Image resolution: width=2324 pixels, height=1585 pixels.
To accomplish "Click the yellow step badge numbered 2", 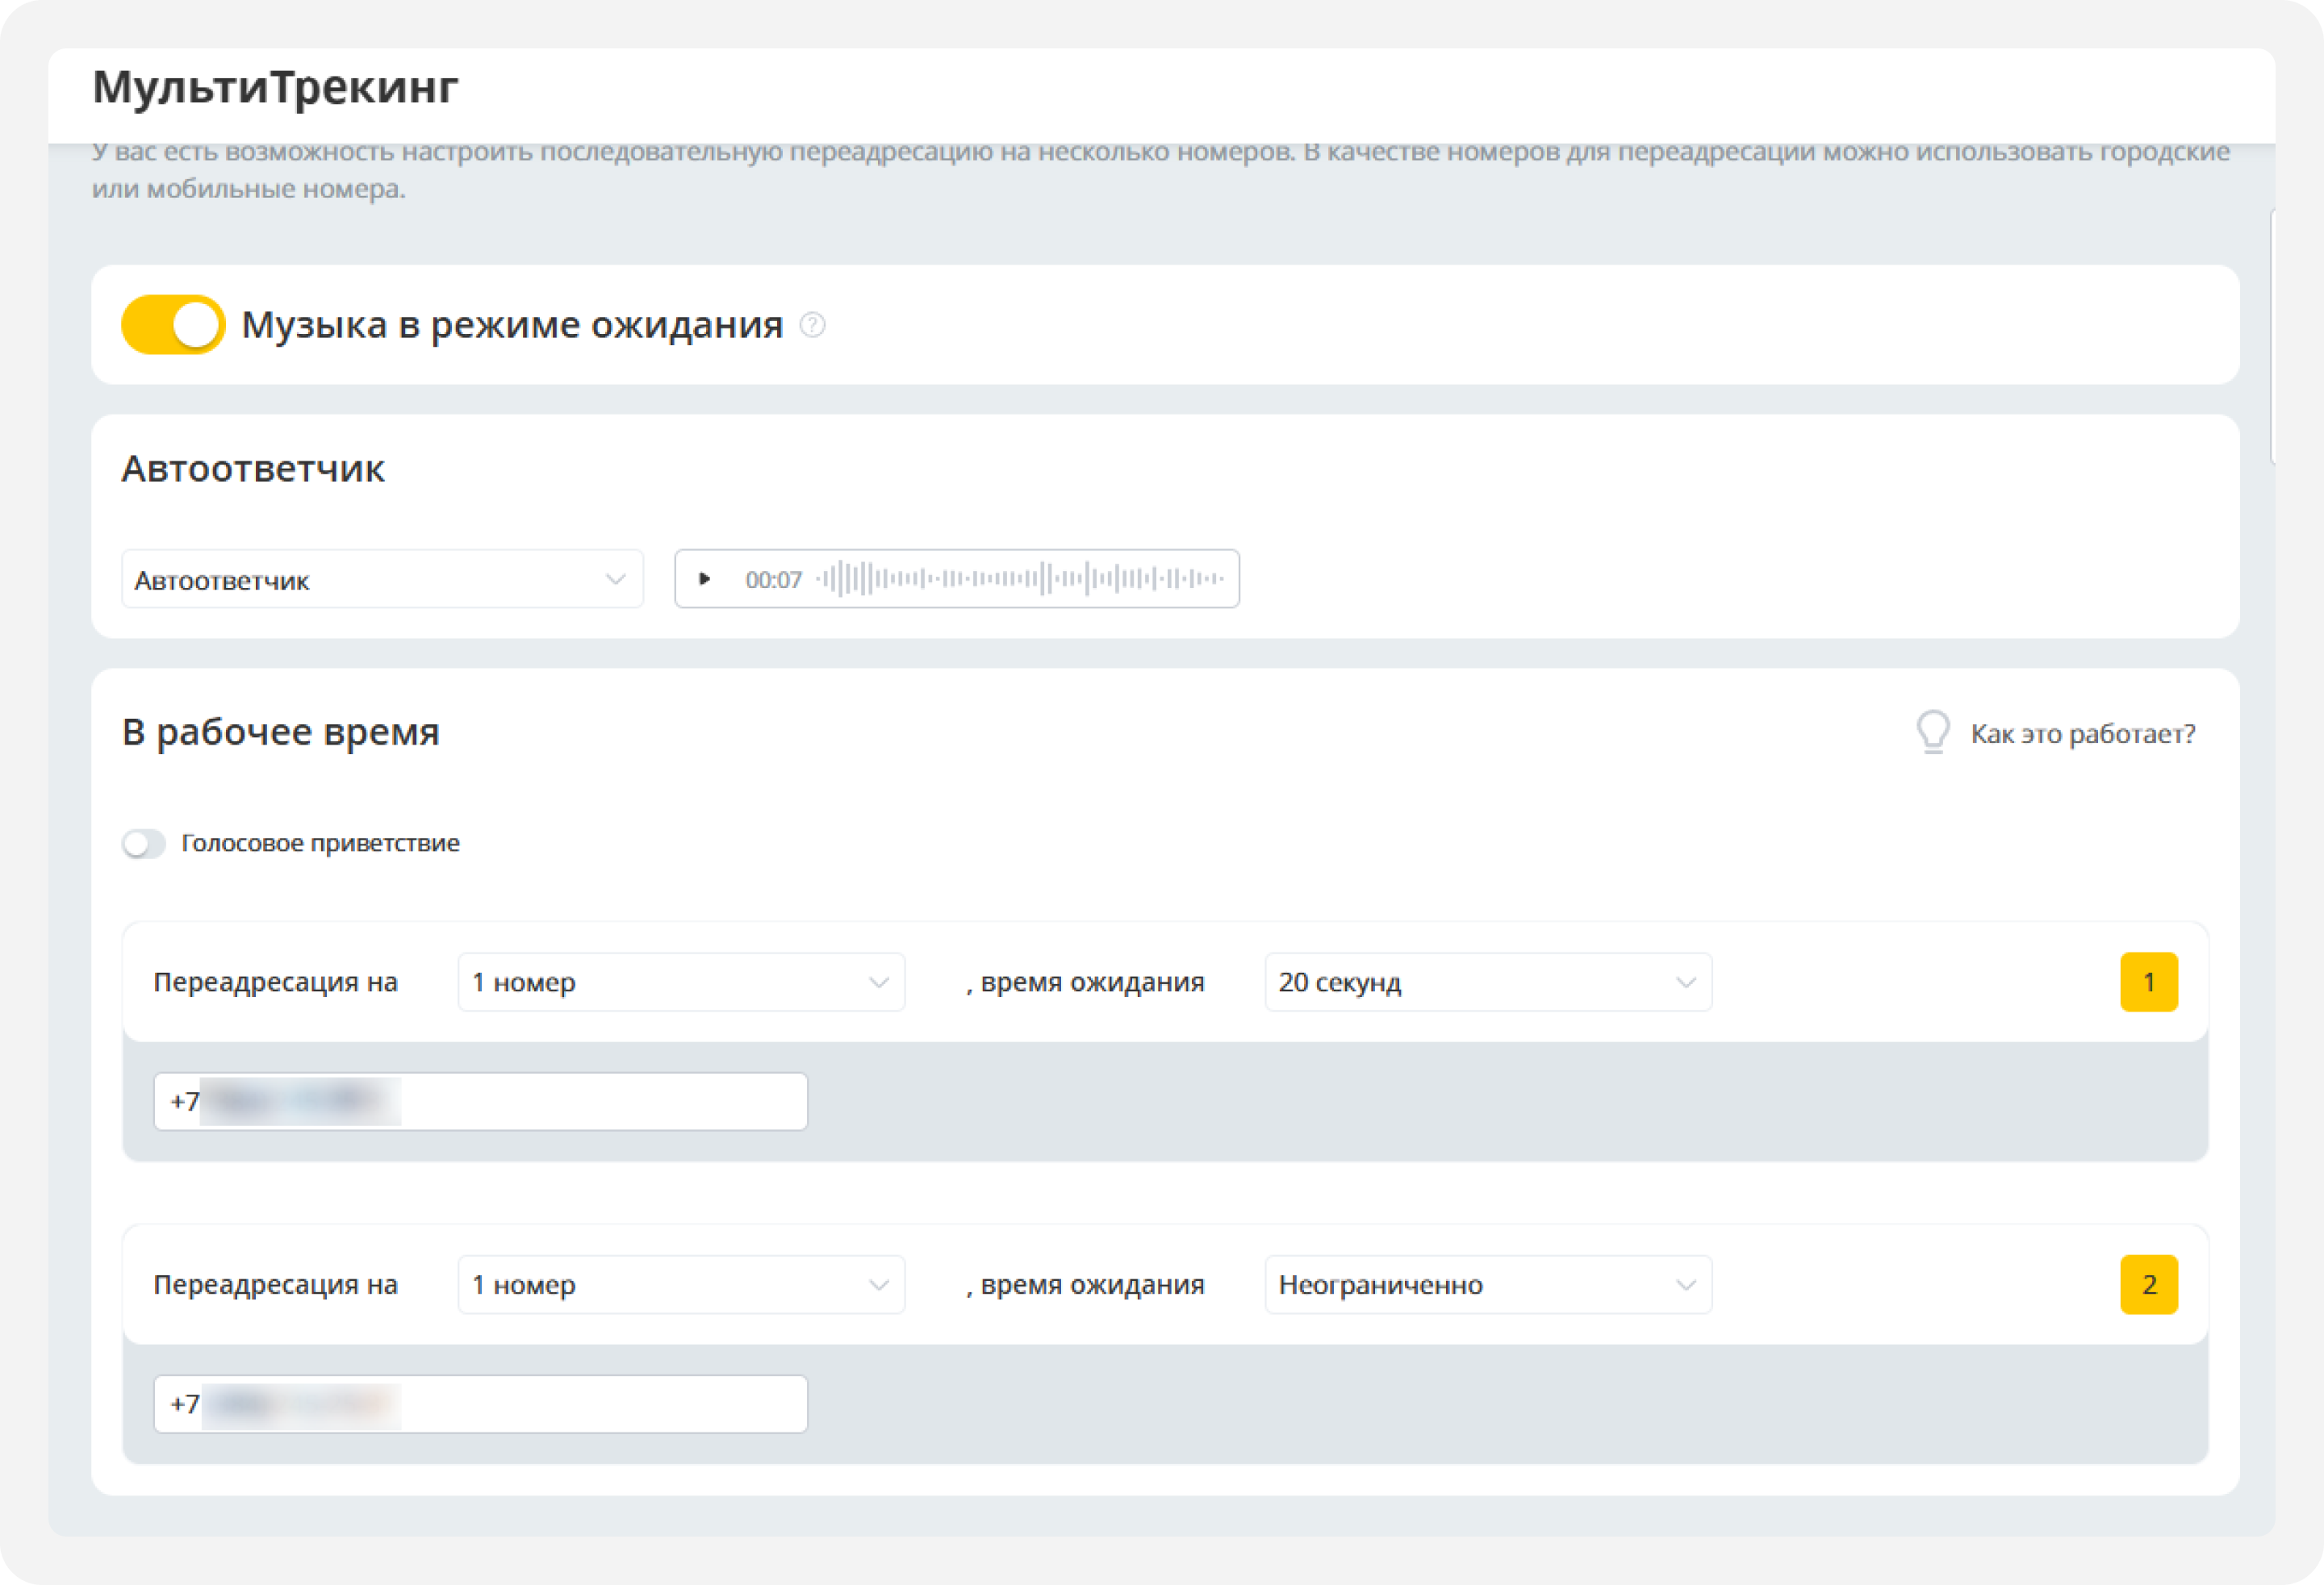I will 2148,1284.
